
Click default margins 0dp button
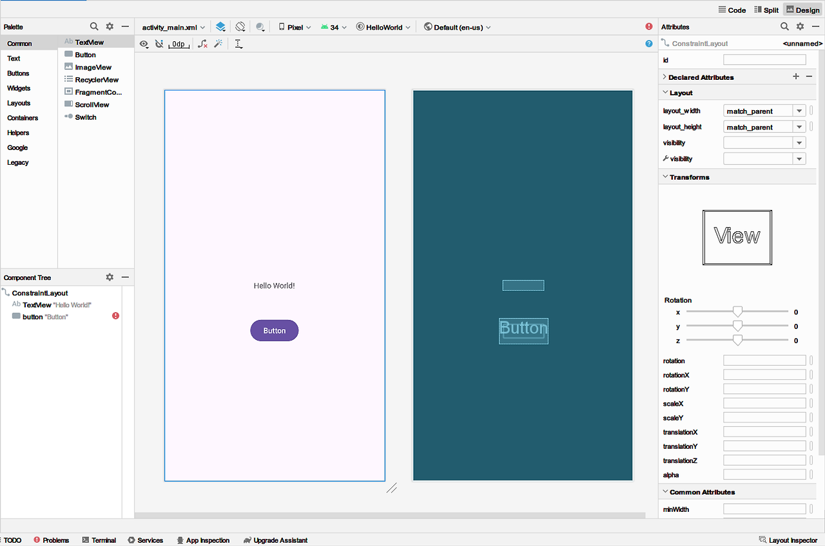point(179,44)
